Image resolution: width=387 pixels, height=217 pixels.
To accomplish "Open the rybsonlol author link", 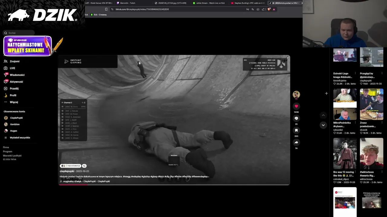I will 339,130.
